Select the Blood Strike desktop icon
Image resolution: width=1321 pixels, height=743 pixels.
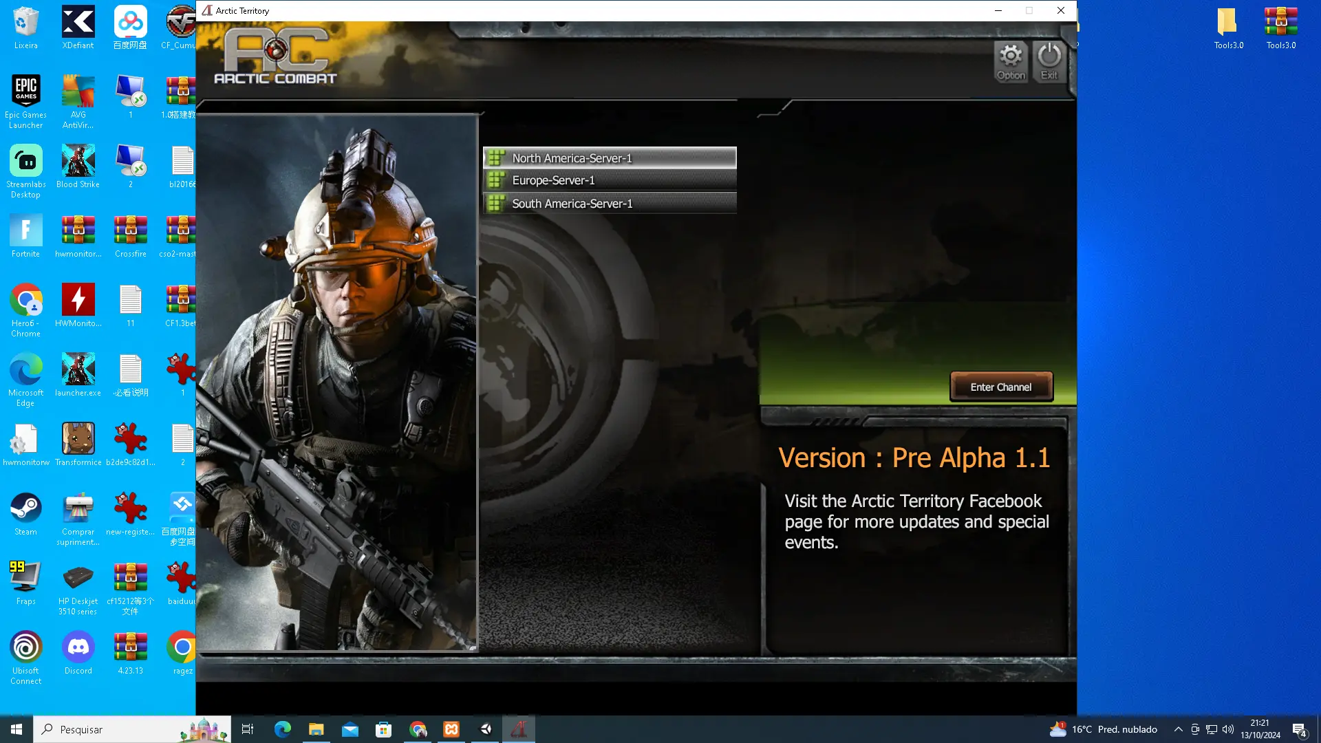78,166
